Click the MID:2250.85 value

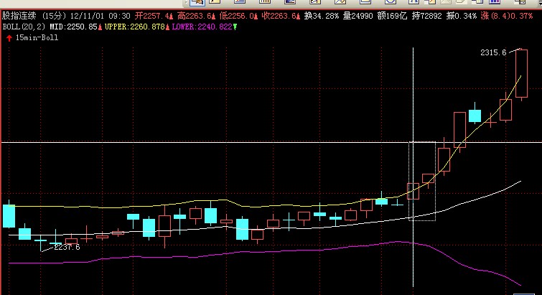[x=74, y=27]
